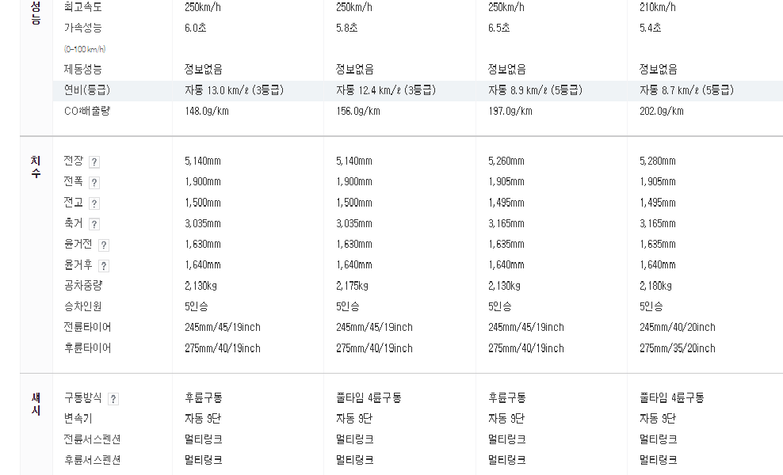Select the 치수 section heading
Image resolution: width=783 pixels, height=475 pixels.
(x=36, y=167)
